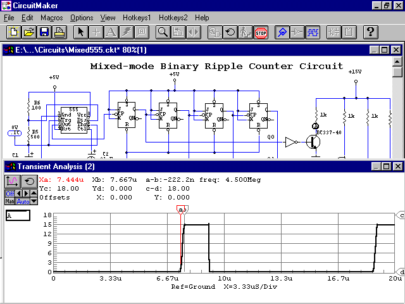Click the waveform reset circular arrow button
The image size is (405, 304).
click(x=28, y=181)
